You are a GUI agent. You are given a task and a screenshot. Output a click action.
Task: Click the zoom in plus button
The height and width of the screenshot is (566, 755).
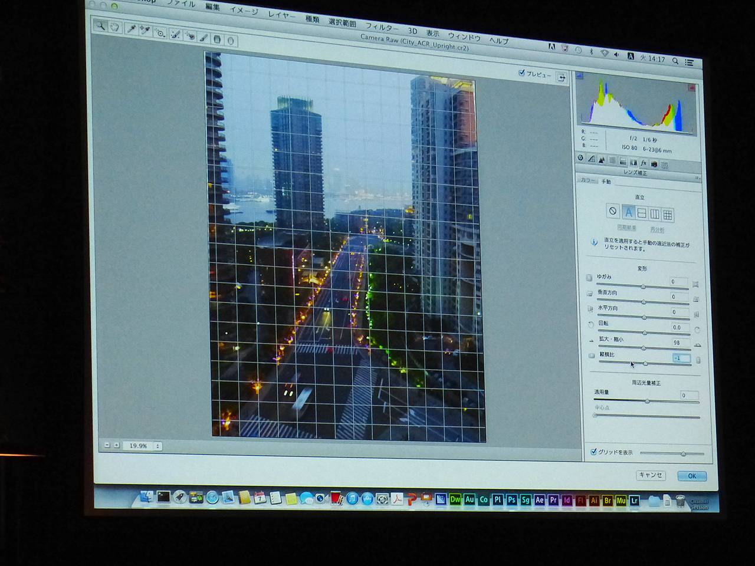117,446
